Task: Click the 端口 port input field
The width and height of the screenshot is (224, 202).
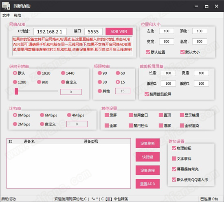Action: coord(93,32)
